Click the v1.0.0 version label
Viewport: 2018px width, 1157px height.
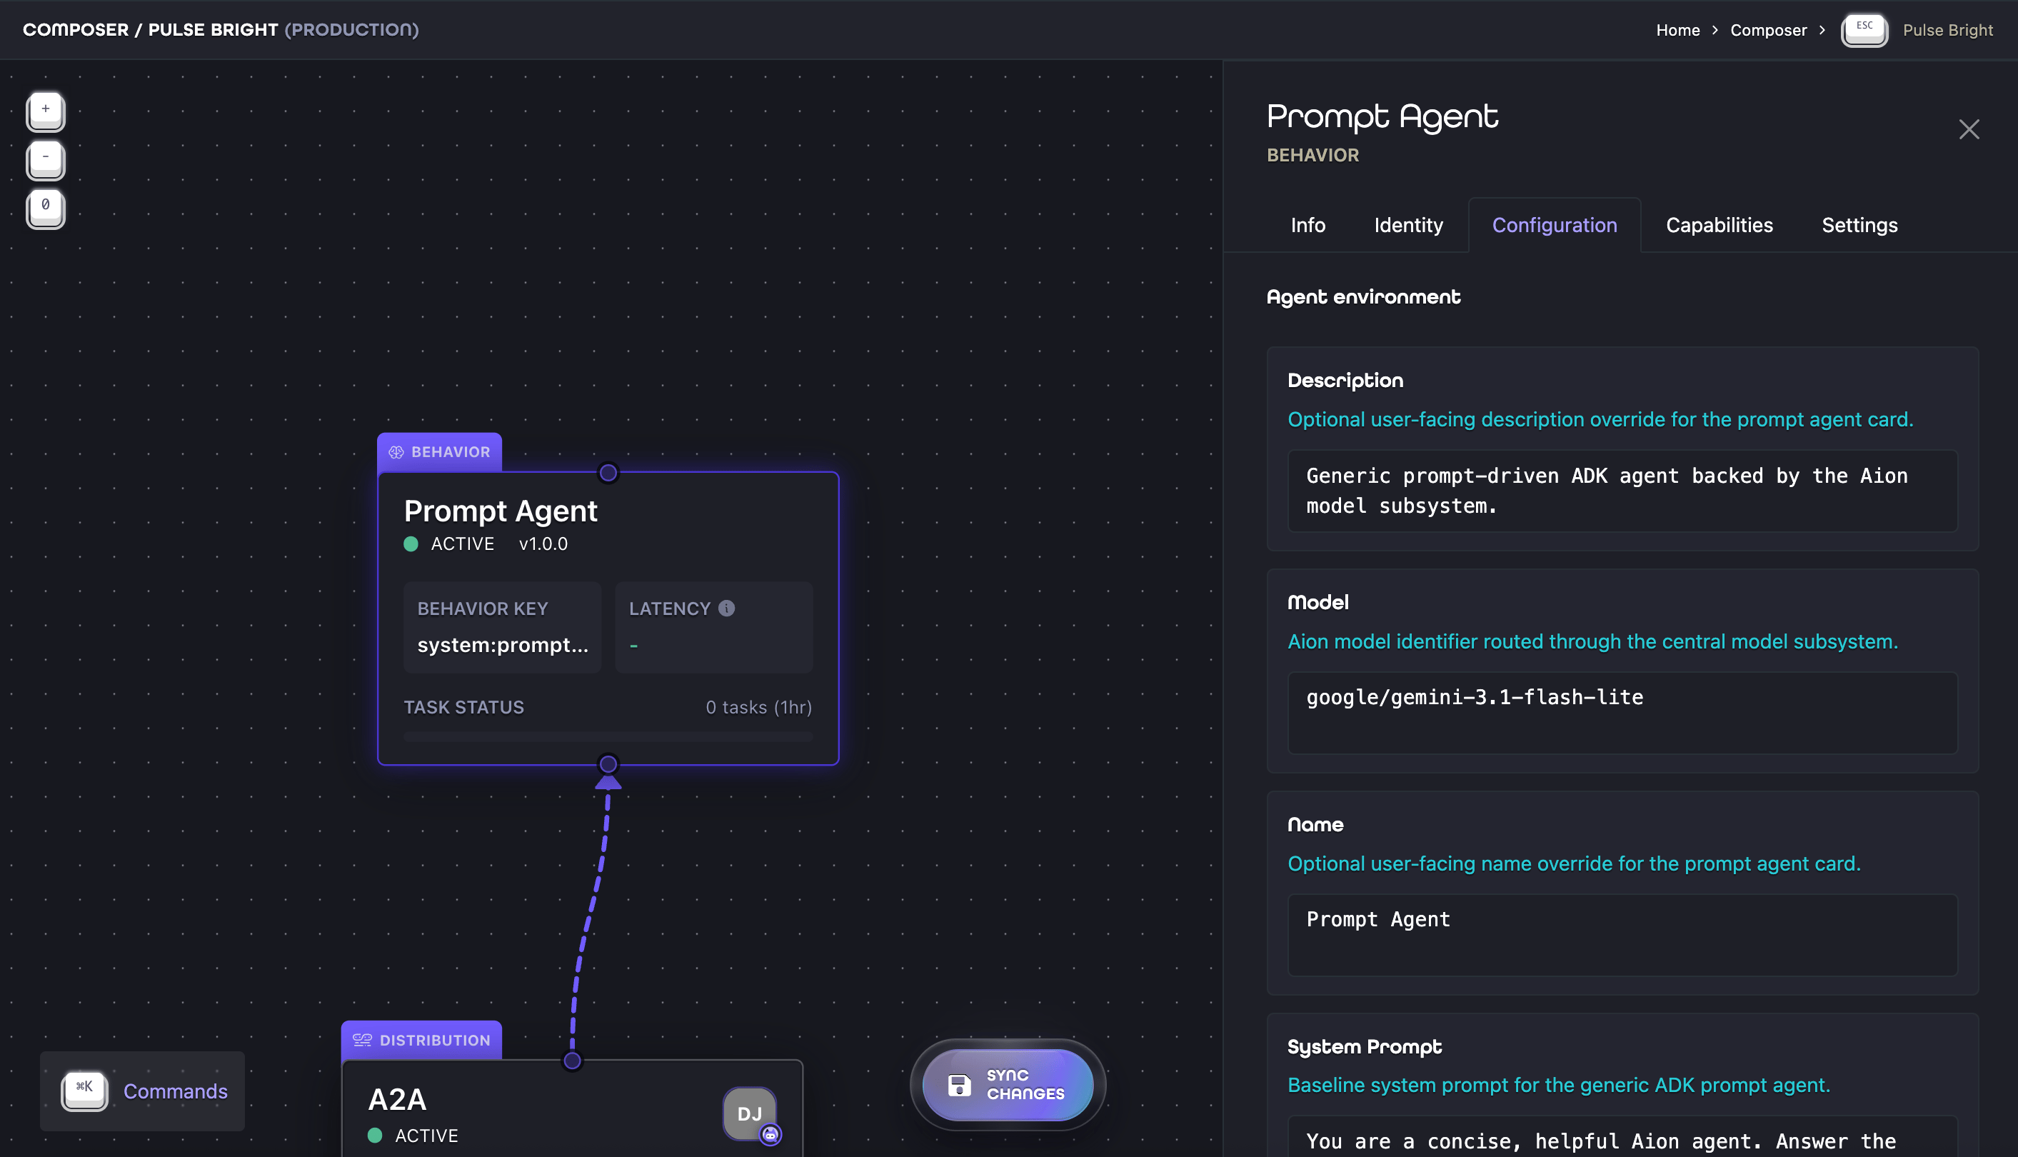(x=543, y=544)
